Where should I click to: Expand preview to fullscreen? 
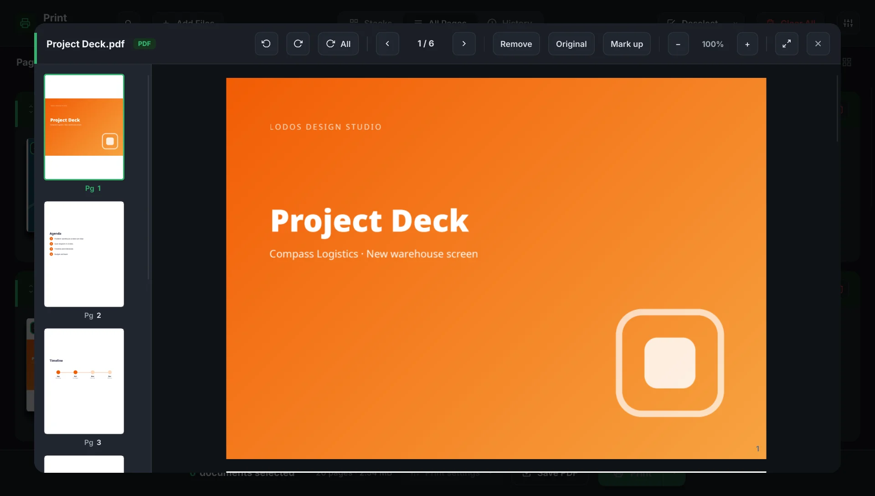[787, 44]
